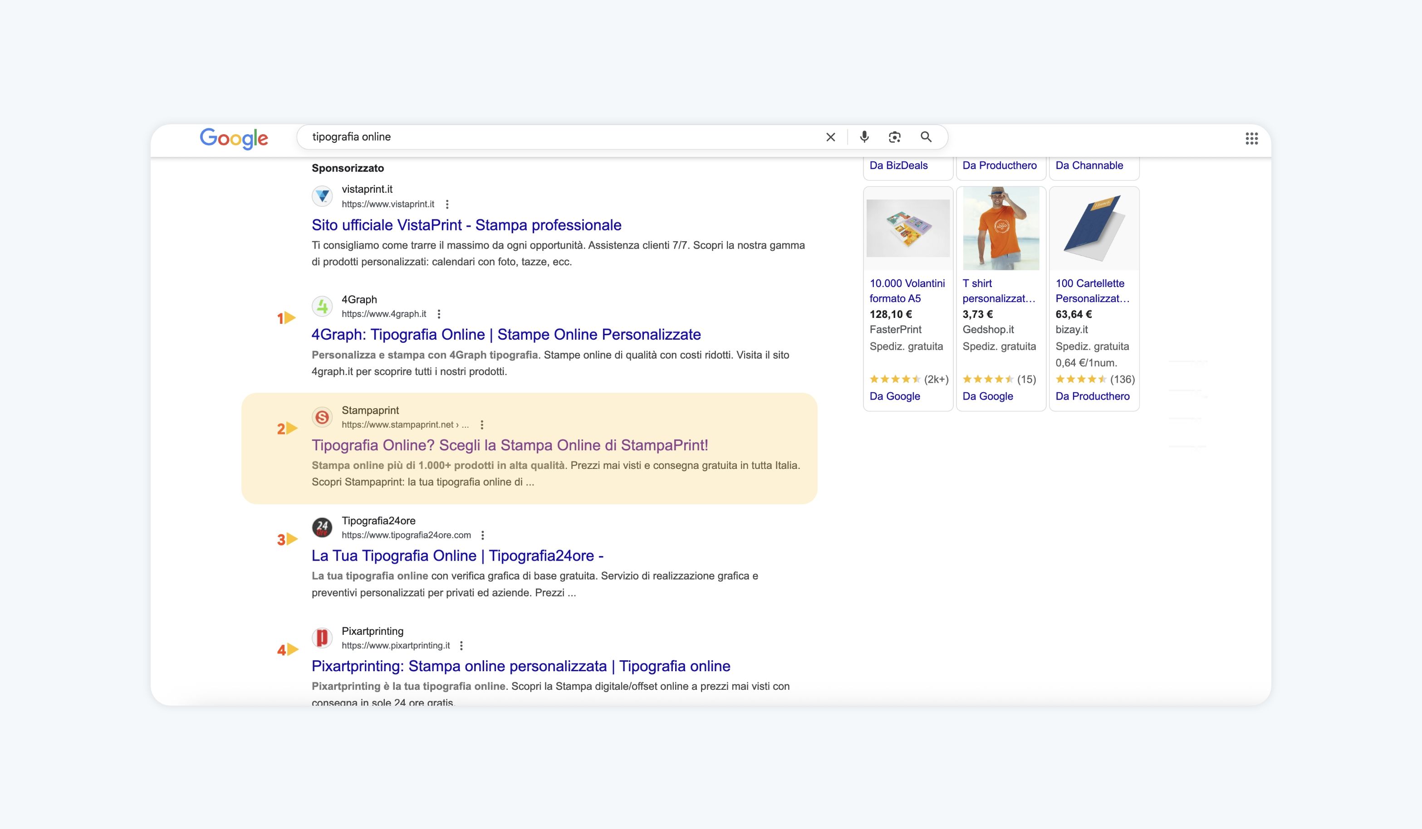Image resolution: width=1422 pixels, height=829 pixels.
Task: Open more options next to vistaprint.it URL
Action: pos(447,204)
